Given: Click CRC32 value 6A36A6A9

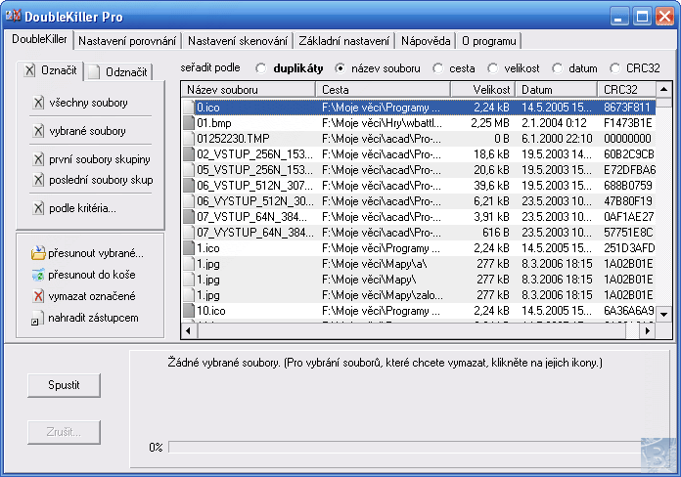Looking at the screenshot, I should point(628,311).
